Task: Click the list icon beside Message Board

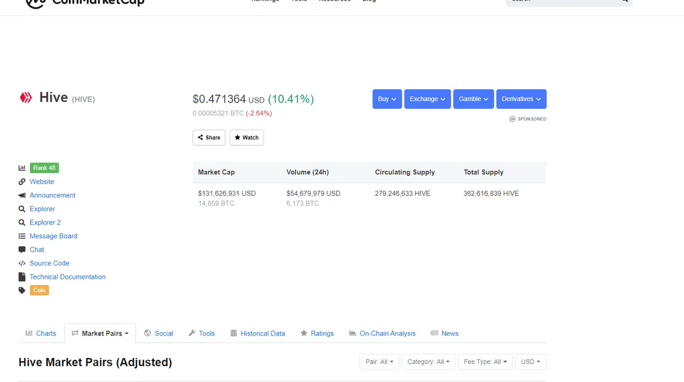Action: tap(22, 236)
